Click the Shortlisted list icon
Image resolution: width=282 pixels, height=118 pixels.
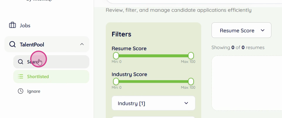click(x=21, y=76)
